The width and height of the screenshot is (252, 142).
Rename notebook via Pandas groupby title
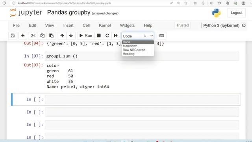click(x=69, y=12)
